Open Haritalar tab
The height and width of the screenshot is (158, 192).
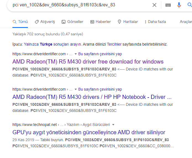point(128,22)
